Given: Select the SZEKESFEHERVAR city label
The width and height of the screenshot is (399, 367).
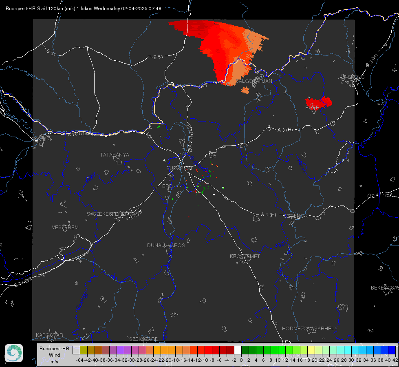Looking at the screenshot, I should pyautogui.click(x=116, y=214).
